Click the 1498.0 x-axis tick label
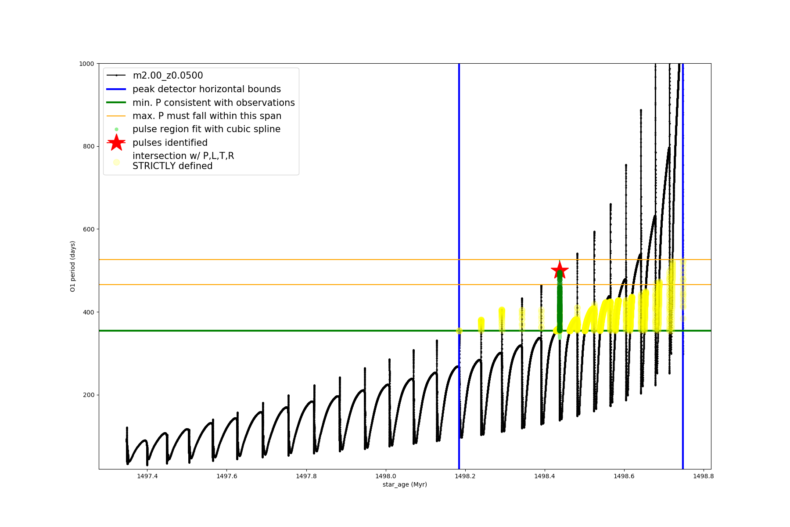790x527 pixels. point(386,476)
